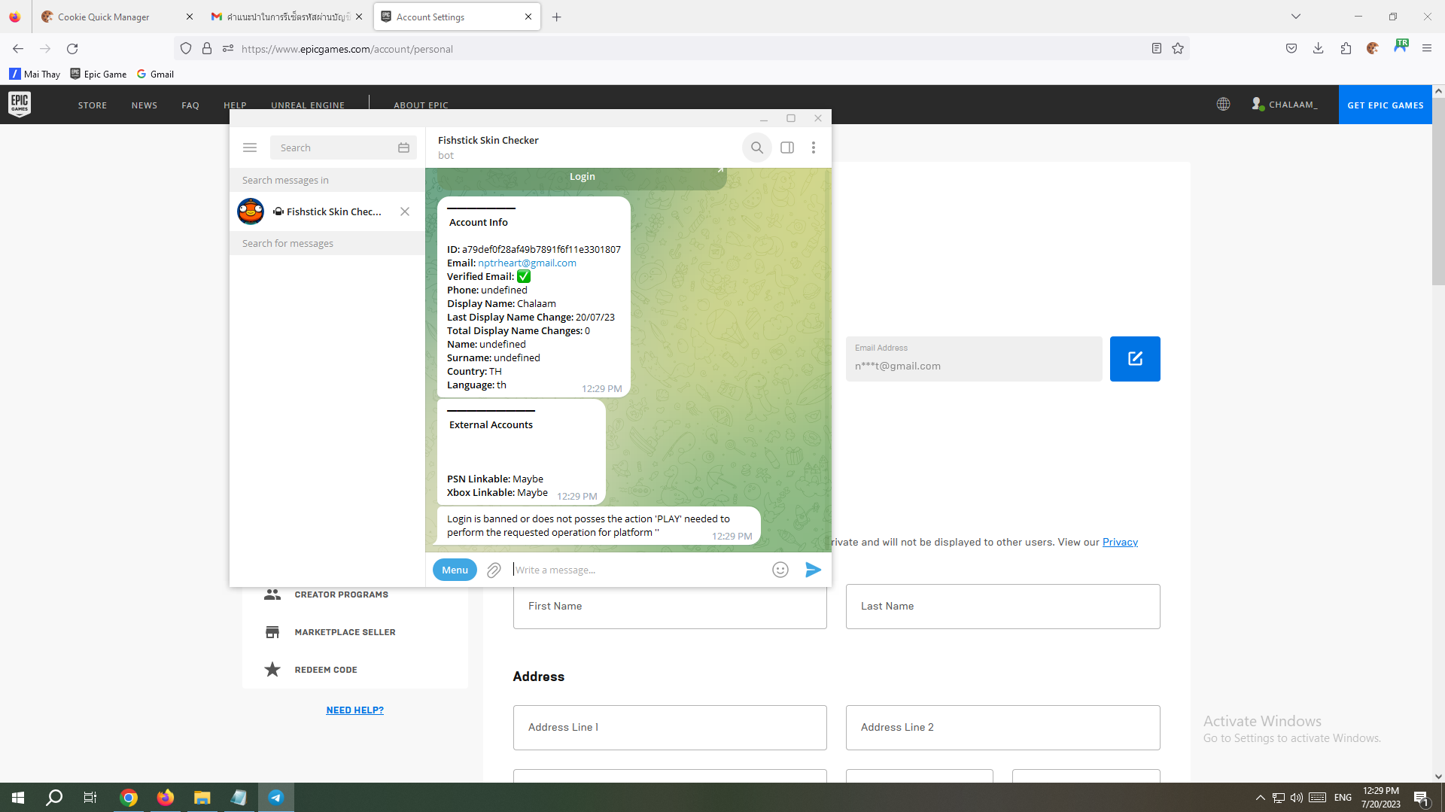Open File Explorer from taskbar
This screenshot has height=812, width=1445.
(x=202, y=798)
